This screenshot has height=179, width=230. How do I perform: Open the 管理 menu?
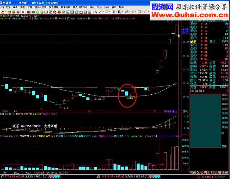pos(30,7)
